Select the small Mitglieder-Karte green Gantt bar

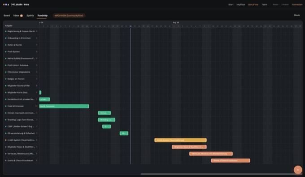tap(40, 93)
